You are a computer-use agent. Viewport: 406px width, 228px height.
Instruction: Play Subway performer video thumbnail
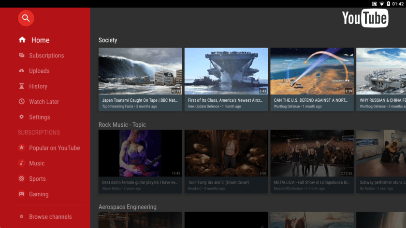coord(381,153)
